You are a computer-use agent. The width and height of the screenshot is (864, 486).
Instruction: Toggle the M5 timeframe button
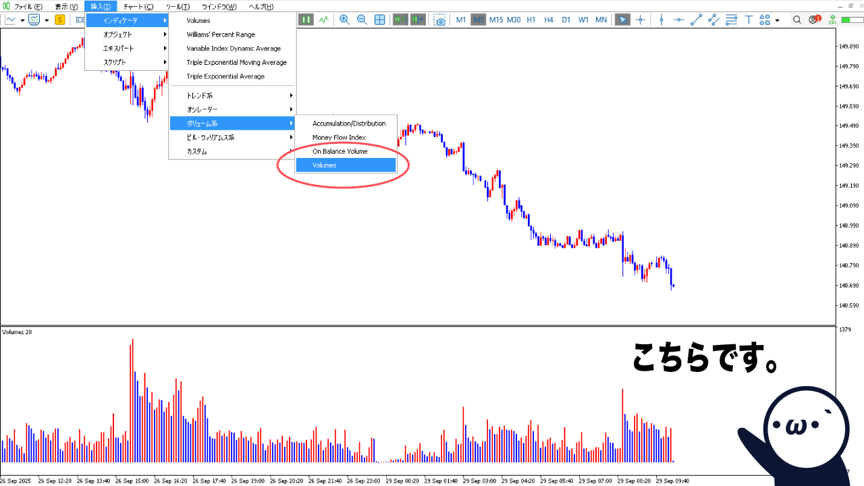click(479, 20)
